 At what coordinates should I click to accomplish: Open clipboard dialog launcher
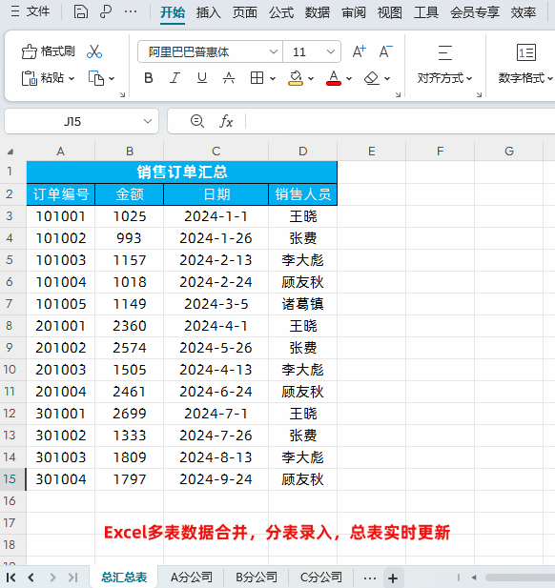tap(122, 95)
